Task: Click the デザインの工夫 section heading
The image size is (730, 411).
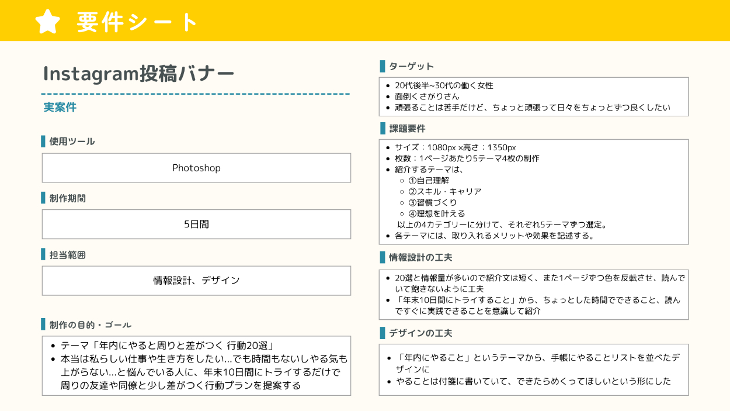Action: pos(420,333)
